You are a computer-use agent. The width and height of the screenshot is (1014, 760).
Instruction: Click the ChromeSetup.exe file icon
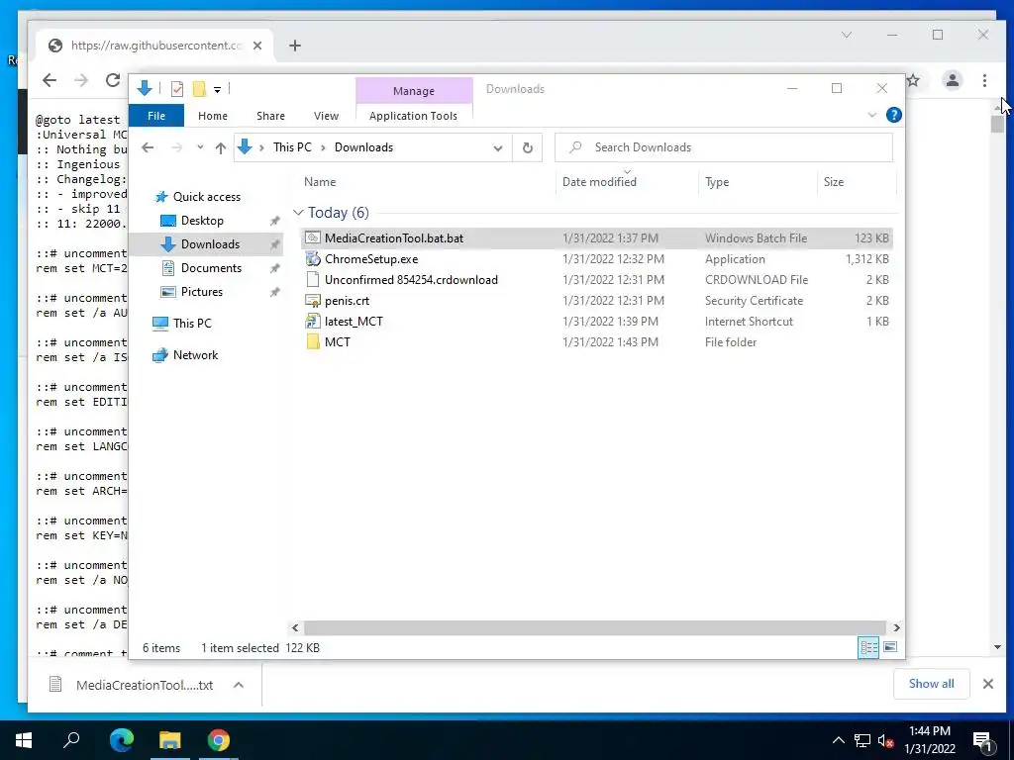[x=313, y=259]
